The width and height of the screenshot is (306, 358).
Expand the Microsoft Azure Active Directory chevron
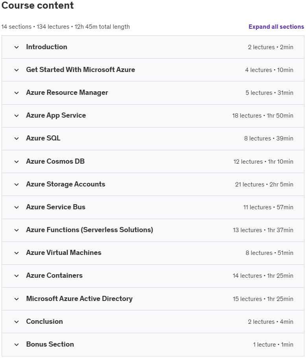[17, 299]
